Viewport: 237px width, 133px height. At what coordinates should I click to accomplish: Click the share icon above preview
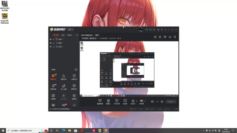tap(175, 37)
